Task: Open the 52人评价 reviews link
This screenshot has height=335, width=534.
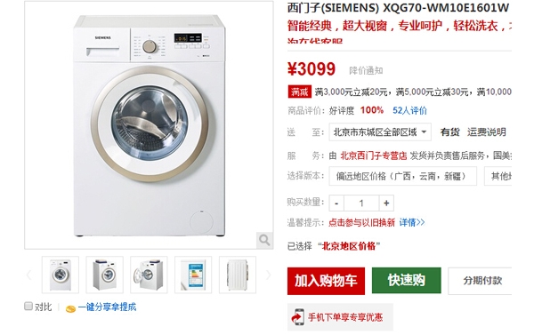Action: [409, 110]
